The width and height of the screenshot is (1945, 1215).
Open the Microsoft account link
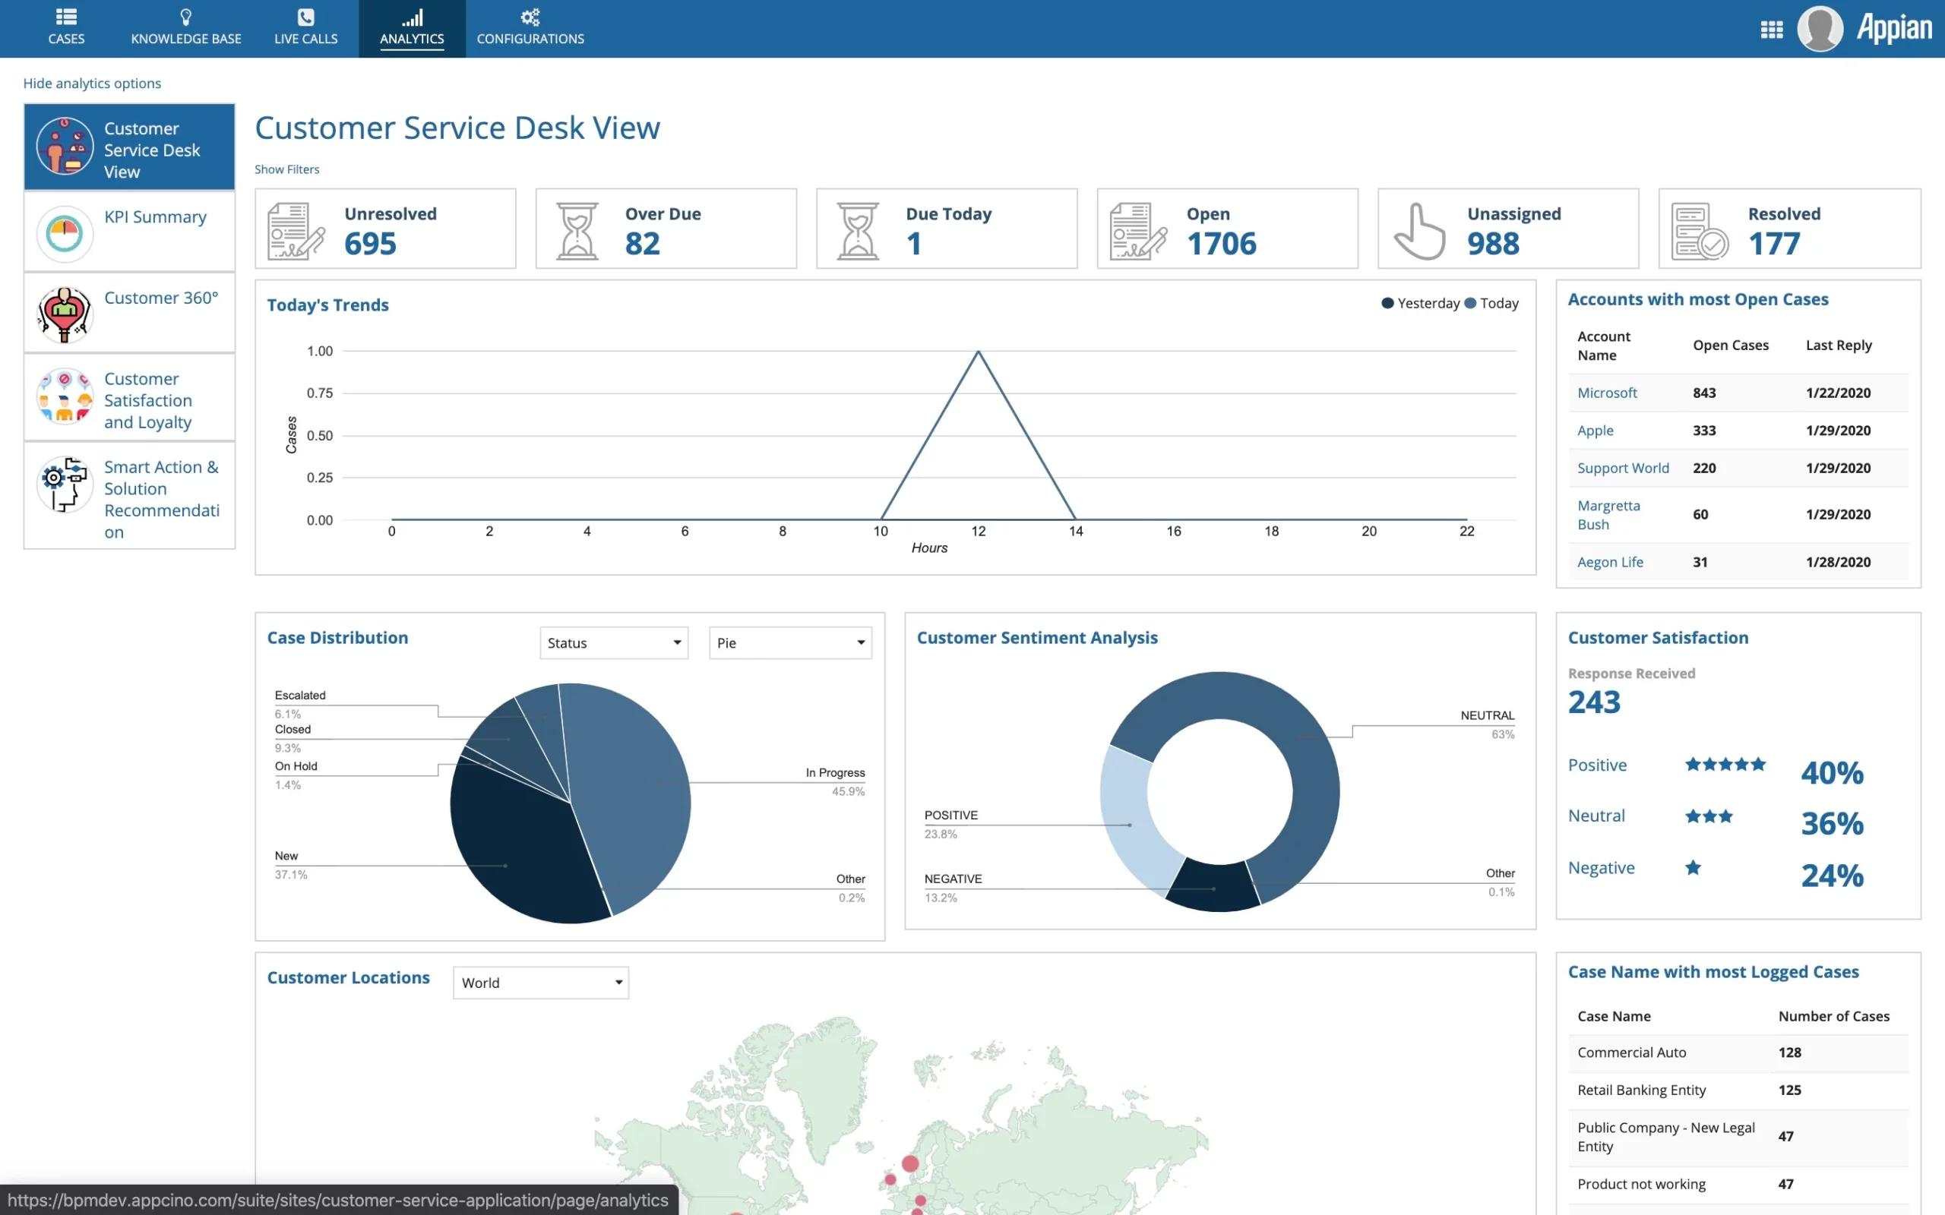tap(1607, 392)
